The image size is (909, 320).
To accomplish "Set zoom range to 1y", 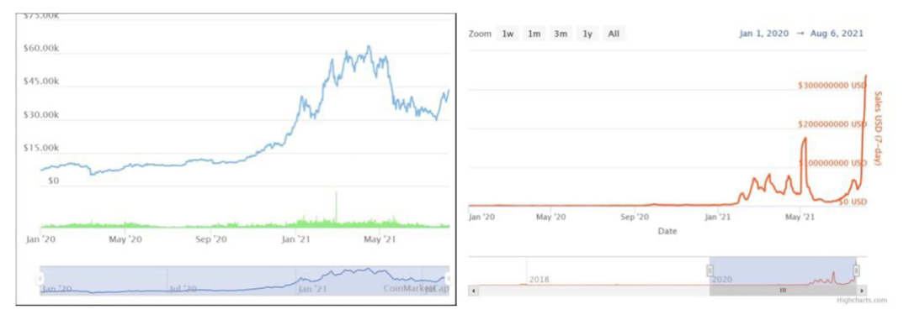I will (587, 34).
